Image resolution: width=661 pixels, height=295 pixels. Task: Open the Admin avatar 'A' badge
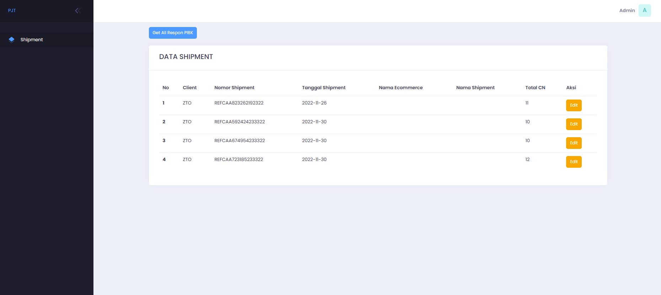pos(645,10)
